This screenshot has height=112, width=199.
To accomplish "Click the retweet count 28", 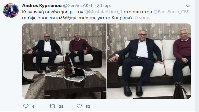I will [x=61, y=106].
